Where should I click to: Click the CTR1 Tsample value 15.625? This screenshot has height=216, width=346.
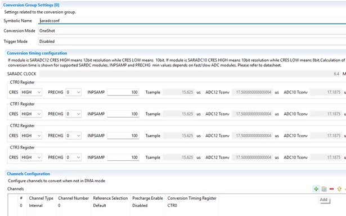[x=179, y=114]
